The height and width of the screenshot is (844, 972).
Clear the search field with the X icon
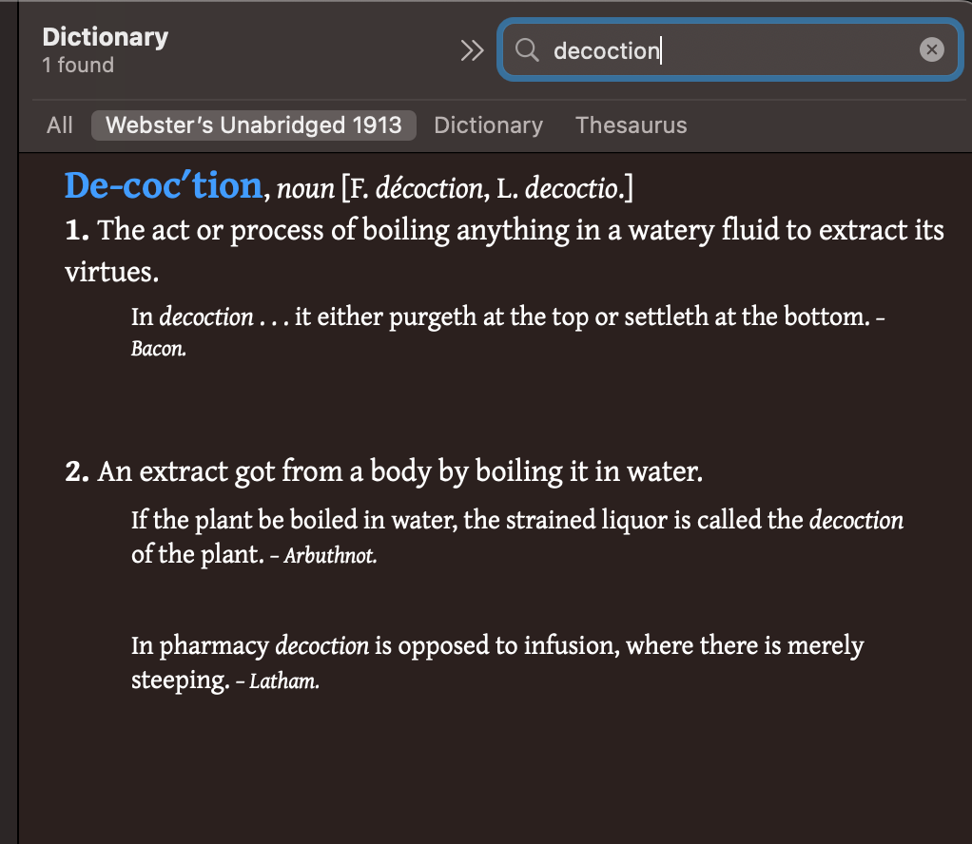[x=931, y=49]
